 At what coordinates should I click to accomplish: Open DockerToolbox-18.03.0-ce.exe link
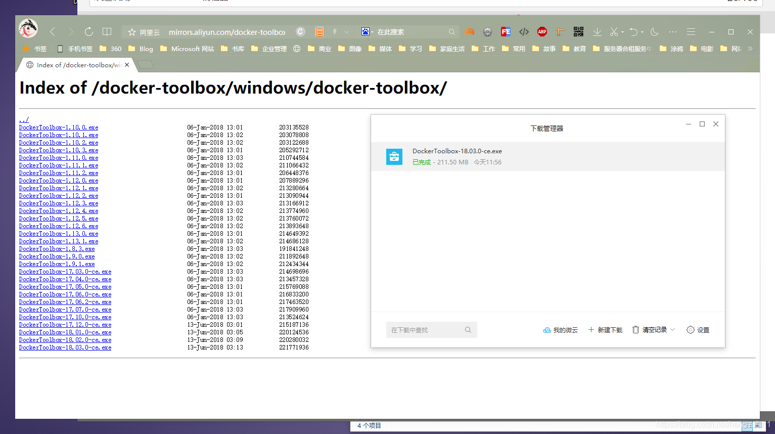tap(65, 348)
